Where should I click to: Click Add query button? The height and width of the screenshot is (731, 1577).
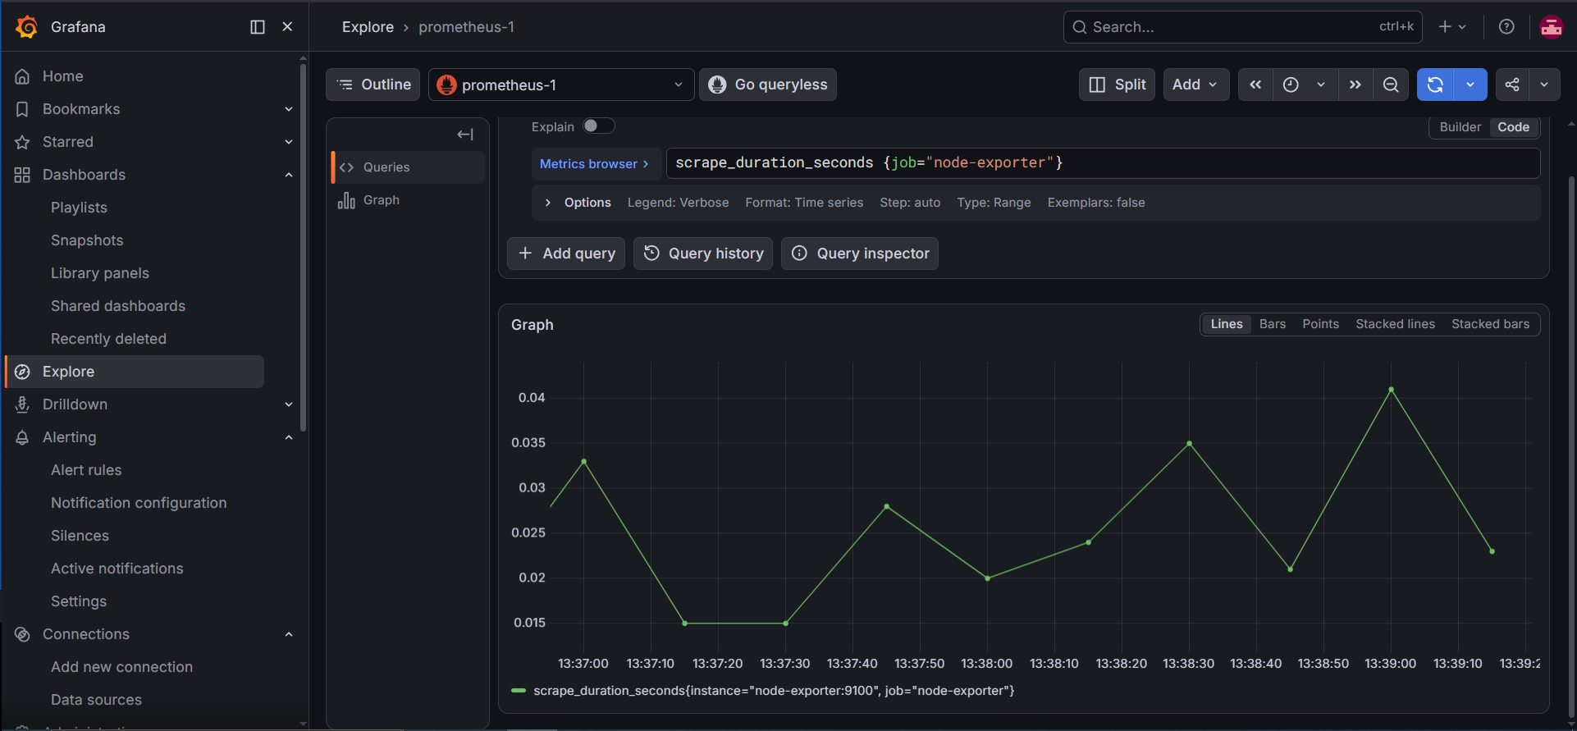point(566,254)
